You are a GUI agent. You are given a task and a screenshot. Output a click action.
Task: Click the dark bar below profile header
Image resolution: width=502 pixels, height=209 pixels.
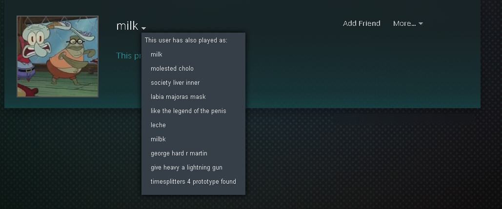coord(405,119)
